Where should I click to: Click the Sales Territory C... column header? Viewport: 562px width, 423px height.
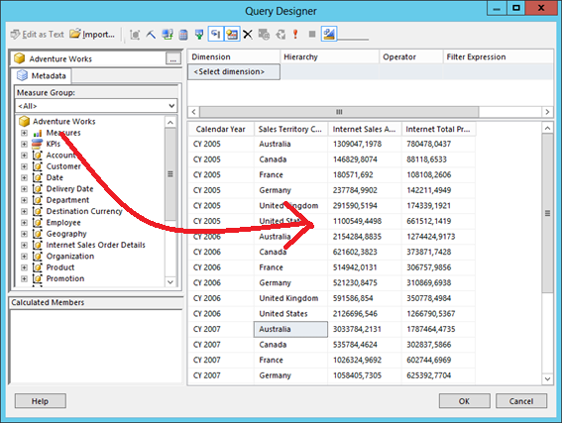coord(290,129)
